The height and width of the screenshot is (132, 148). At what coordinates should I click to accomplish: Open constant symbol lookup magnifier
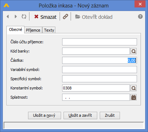point(133,88)
